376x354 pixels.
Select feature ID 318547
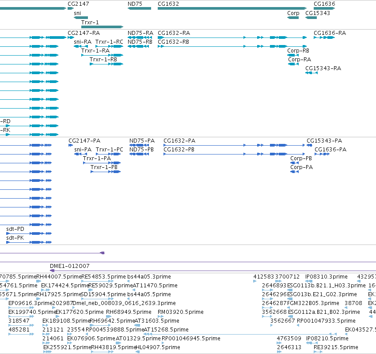coord(19,321)
